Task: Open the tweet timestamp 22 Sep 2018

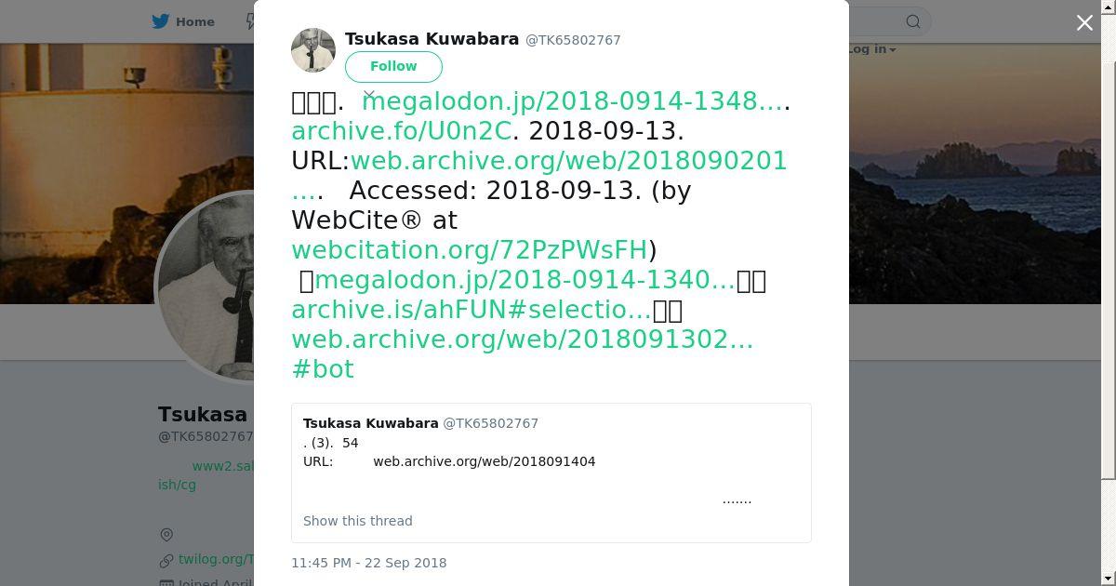Action: (369, 563)
